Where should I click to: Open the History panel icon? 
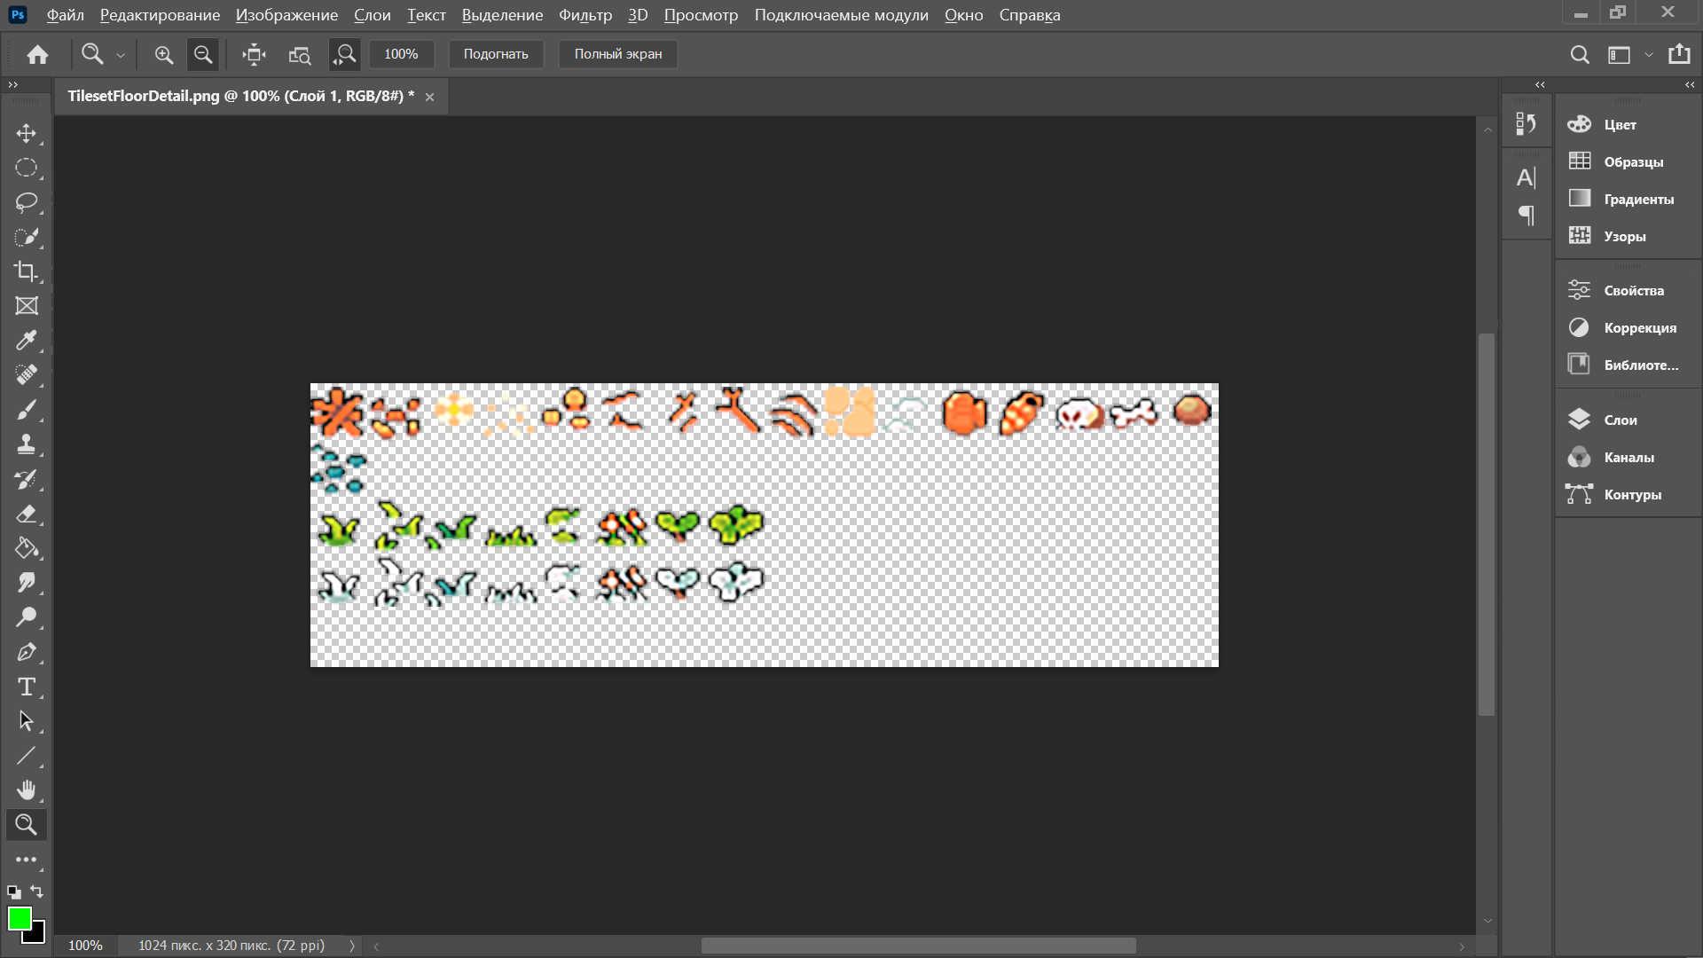pyautogui.click(x=1526, y=123)
